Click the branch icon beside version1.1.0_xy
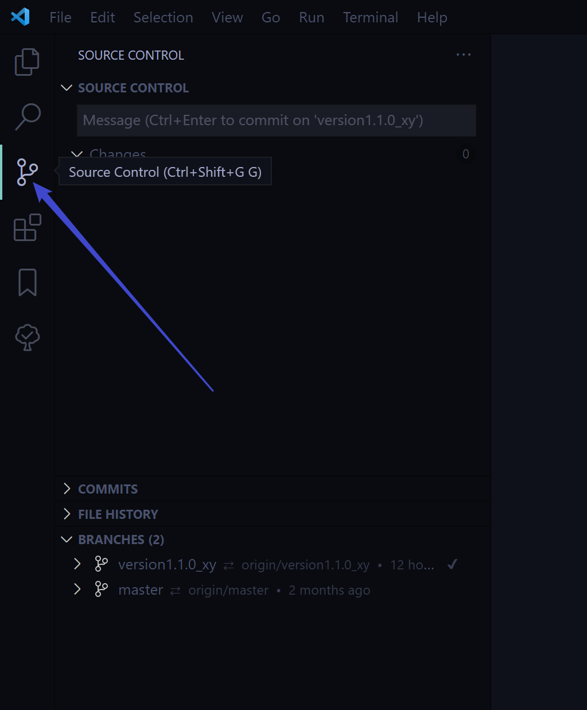Screen dimensions: 587x710 pyautogui.click(x=101, y=564)
